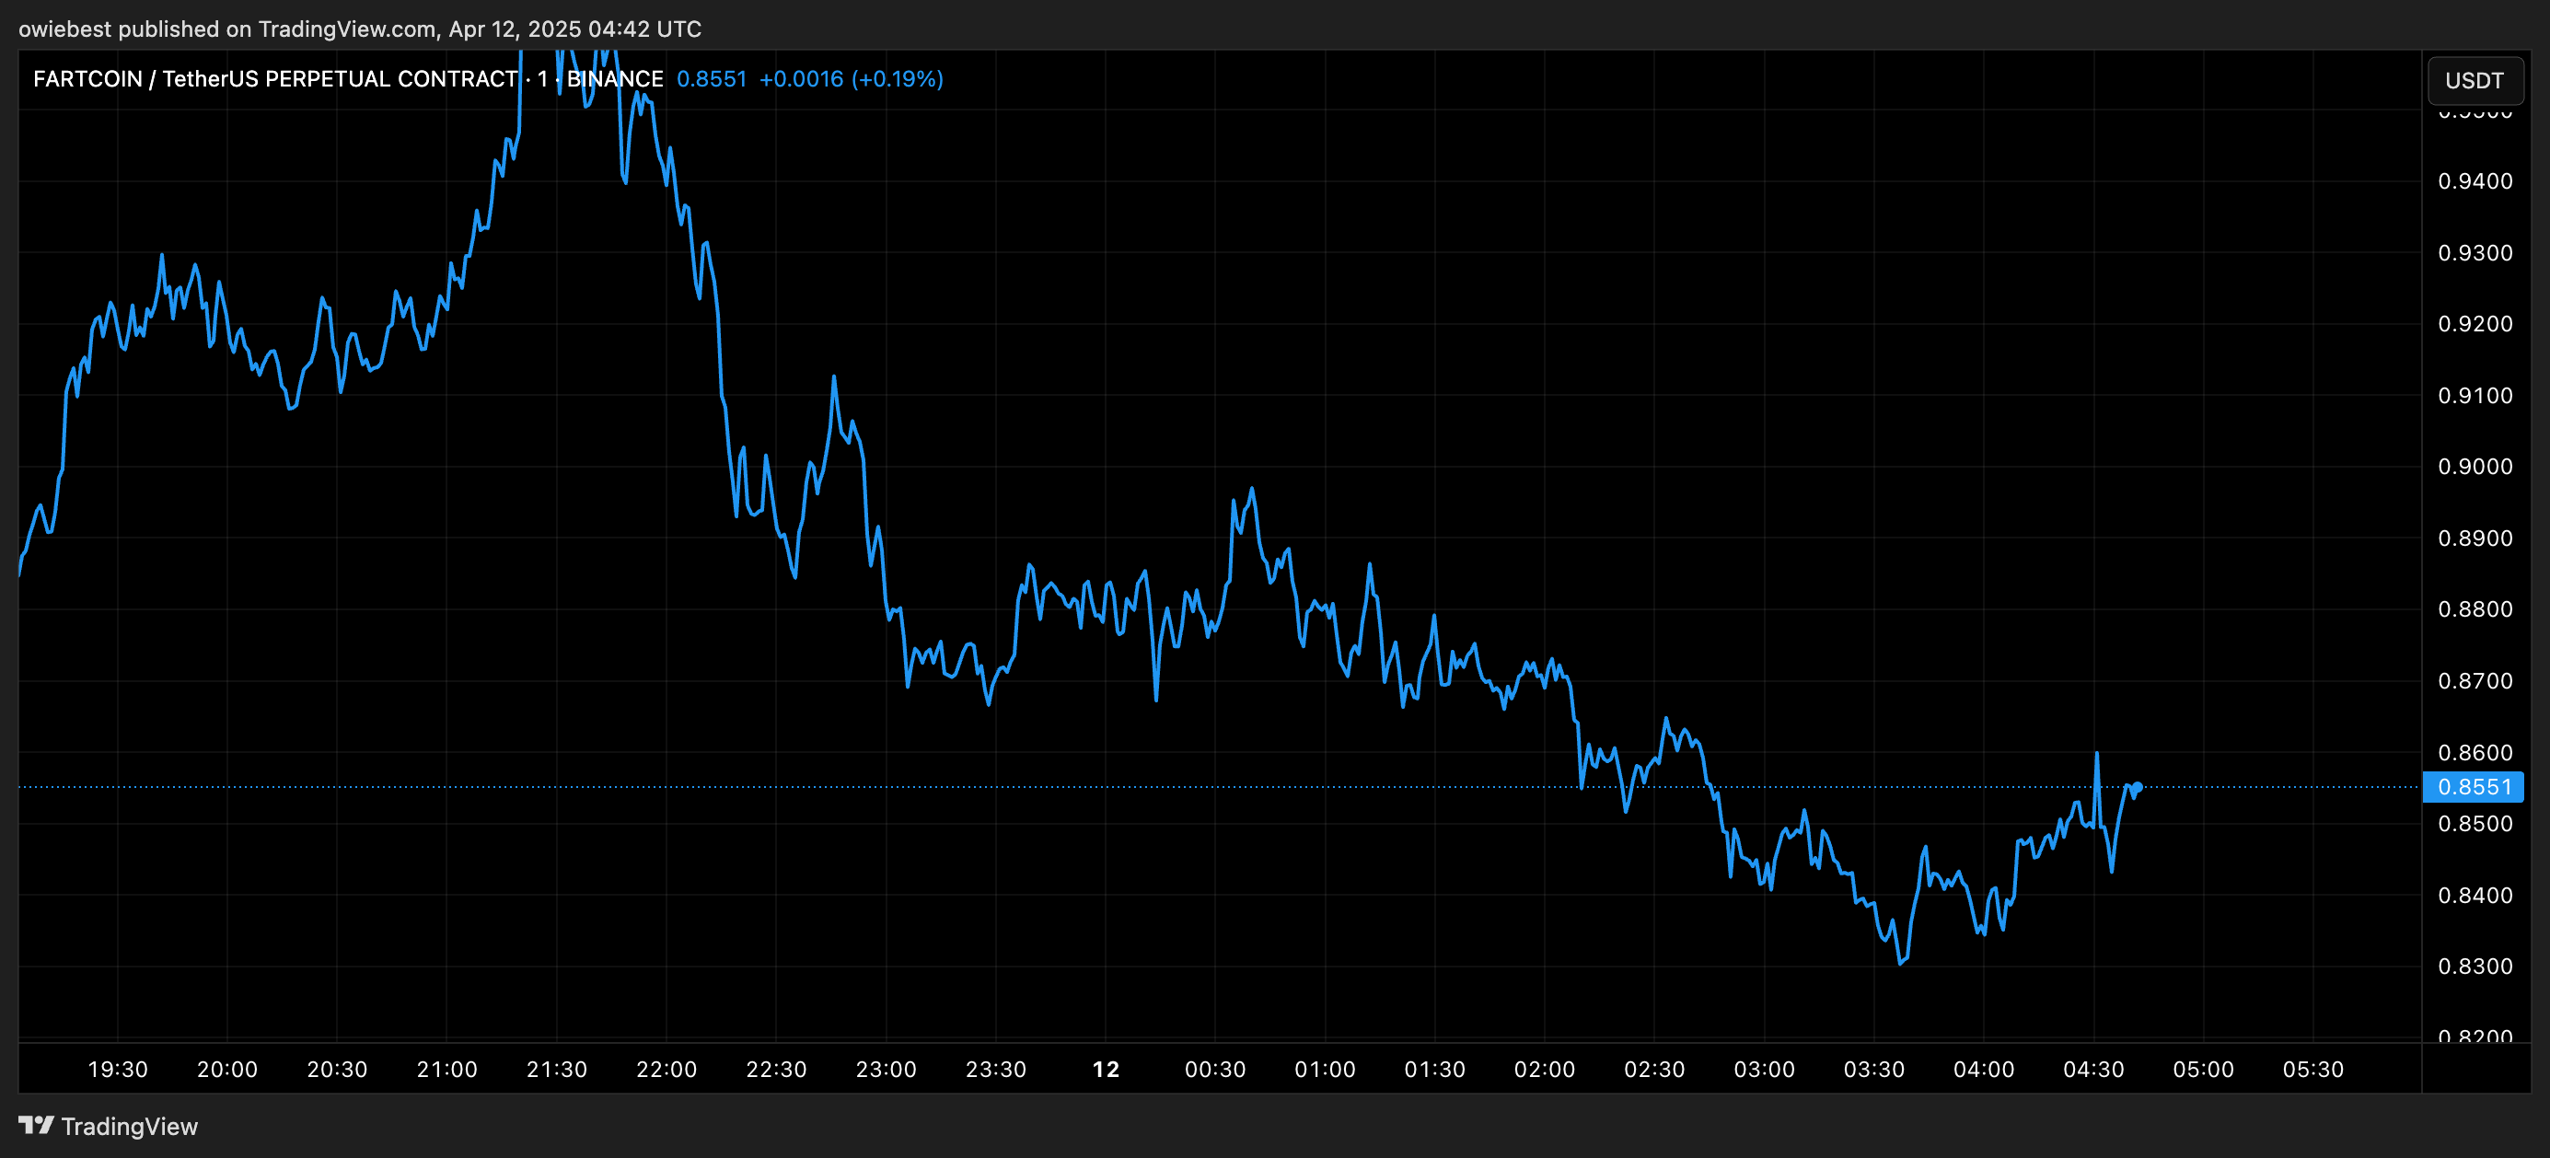Click the TradingView logo icon
This screenshot has height=1158, width=2550.
point(36,1126)
